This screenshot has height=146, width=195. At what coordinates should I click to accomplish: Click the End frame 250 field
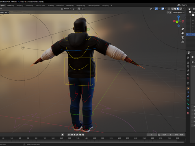(179, 135)
